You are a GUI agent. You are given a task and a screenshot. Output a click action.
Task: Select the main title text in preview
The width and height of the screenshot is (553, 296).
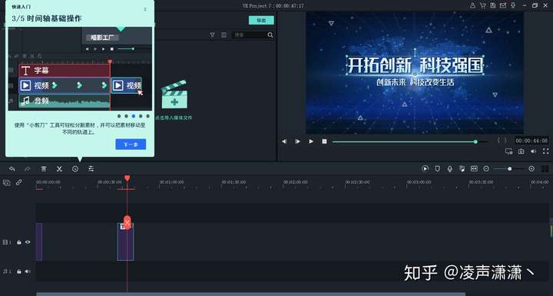point(415,65)
